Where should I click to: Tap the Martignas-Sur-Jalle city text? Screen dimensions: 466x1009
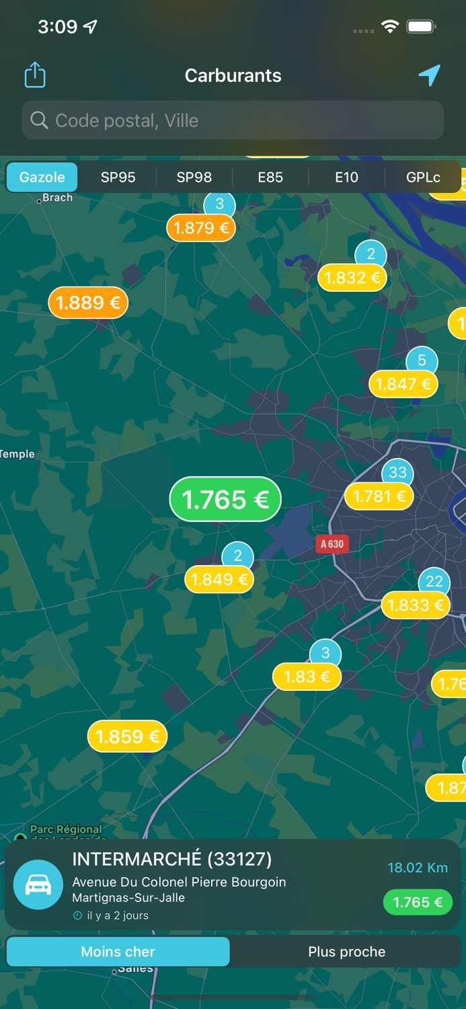pos(128,898)
